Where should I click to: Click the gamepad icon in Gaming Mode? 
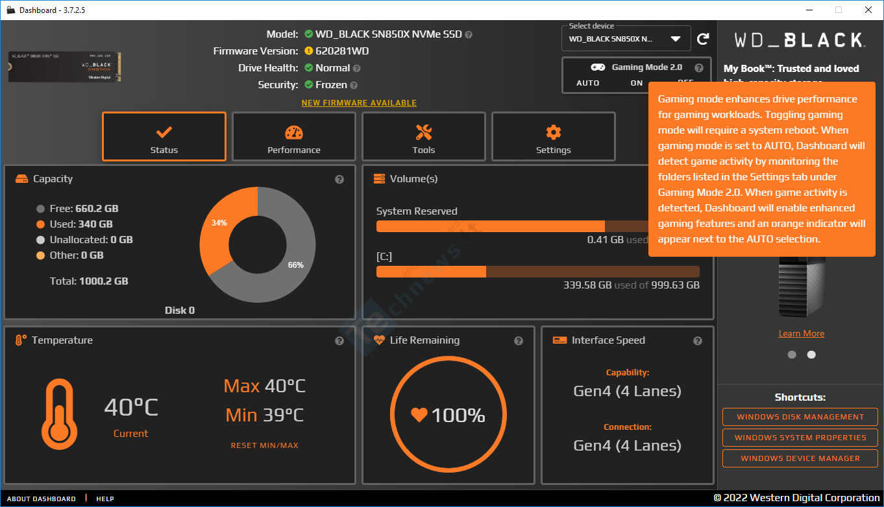point(598,67)
